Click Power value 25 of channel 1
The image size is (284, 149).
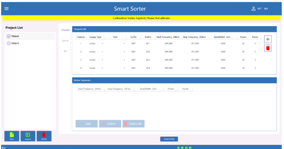pos(243,44)
